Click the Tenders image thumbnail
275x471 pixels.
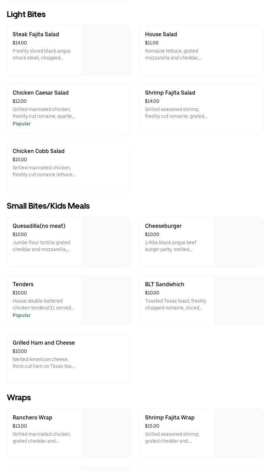coord(106,300)
